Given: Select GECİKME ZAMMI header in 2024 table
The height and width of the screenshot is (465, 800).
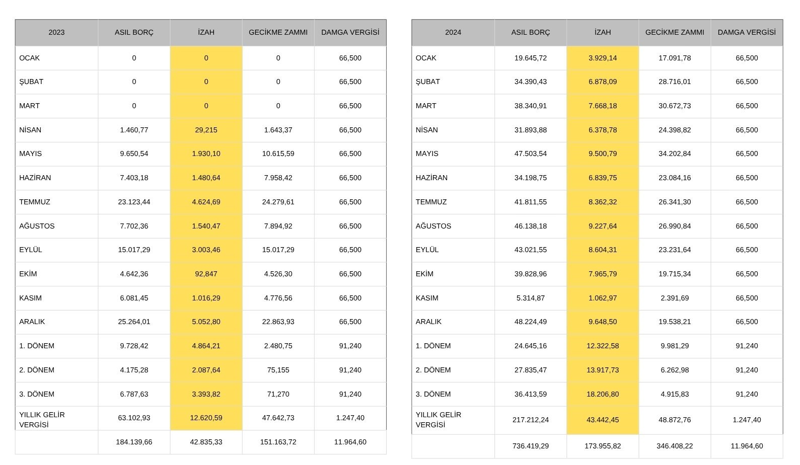Looking at the screenshot, I should point(675,32).
